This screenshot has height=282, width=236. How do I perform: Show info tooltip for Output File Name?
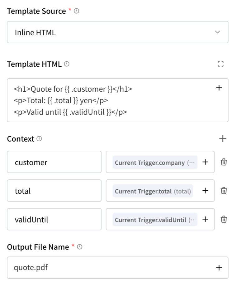tap(79, 247)
